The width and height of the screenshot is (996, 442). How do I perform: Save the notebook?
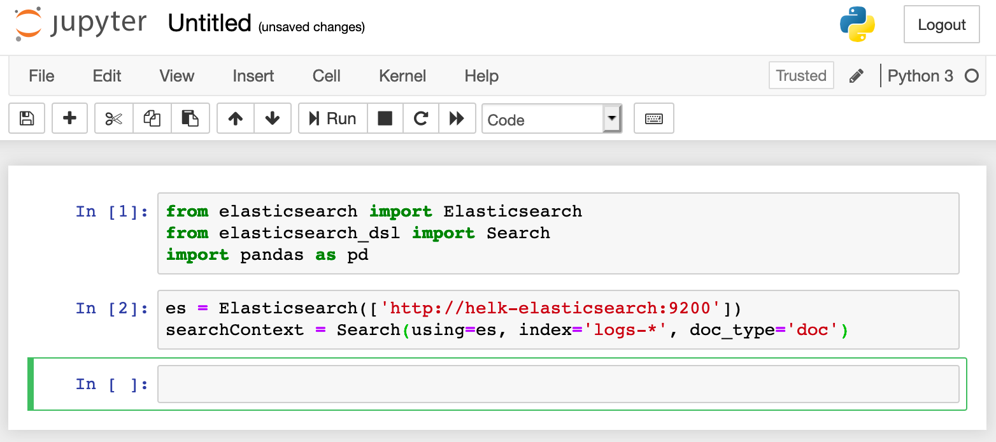click(26, 118)
